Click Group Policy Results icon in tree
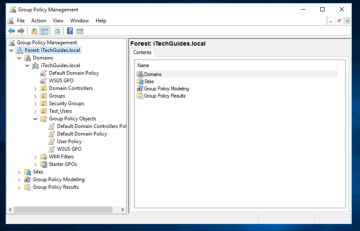 pos(27,187)
